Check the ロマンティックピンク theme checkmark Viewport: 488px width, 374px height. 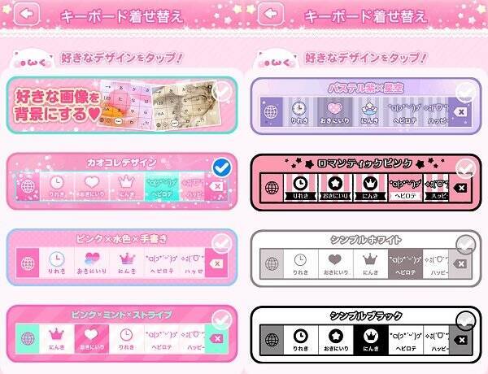[465, 168]
